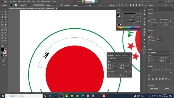Click vertical align bottom in Align section
This screenshot has height=98, width=174.
tap(169, 79)
